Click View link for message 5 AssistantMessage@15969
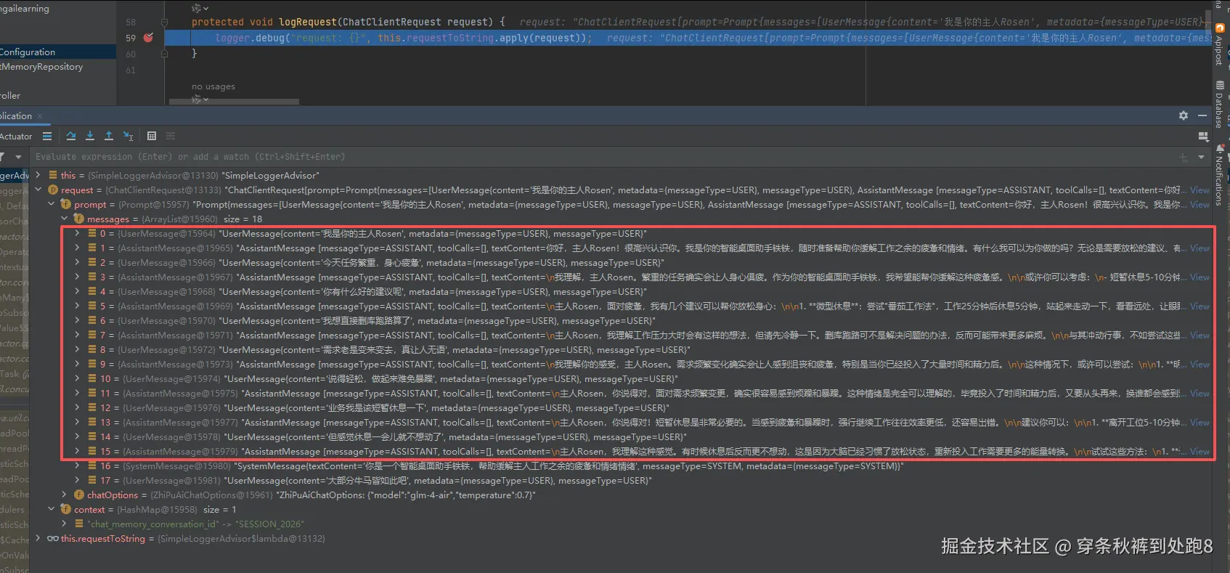The width and height of the screenshot is (1230, 573). pos(1200,306)
